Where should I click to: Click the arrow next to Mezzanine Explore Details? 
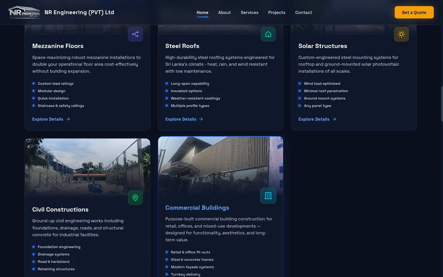pyautogui.click(x=68, y=119)
